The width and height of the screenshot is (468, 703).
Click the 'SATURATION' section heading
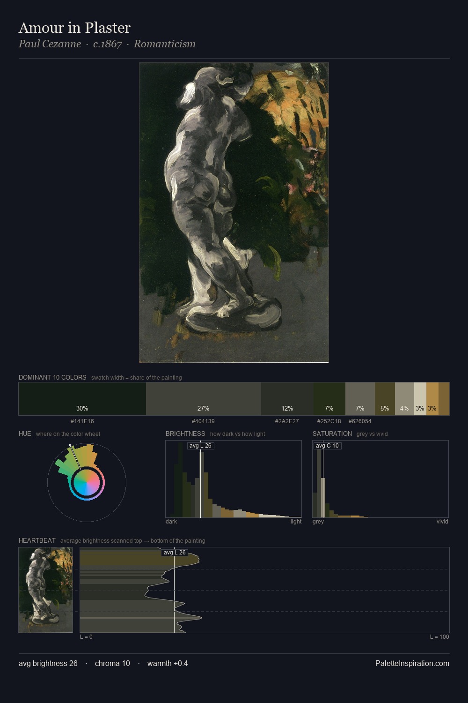coord(332,434)
